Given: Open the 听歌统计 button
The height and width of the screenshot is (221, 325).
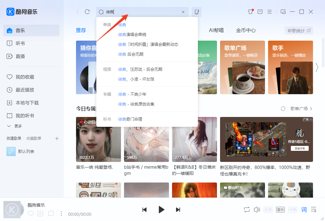Looking at the screenshot, I should pyautogui.click(x=299, y=31).
